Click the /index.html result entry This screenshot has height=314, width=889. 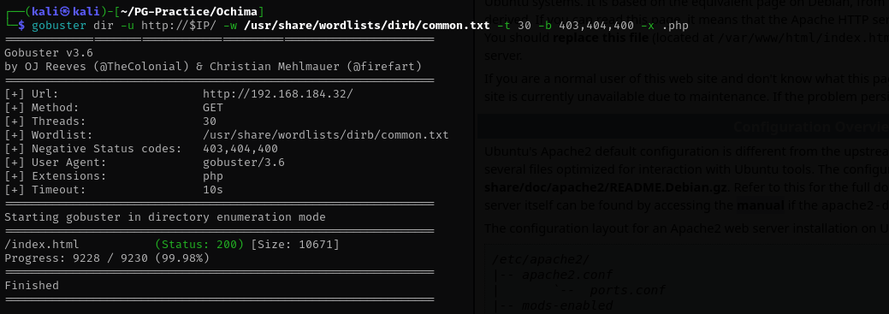coord(42,245)
